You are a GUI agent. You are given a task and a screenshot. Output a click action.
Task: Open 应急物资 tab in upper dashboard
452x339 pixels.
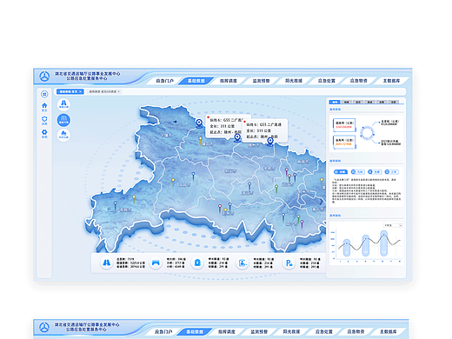[359, 81]
